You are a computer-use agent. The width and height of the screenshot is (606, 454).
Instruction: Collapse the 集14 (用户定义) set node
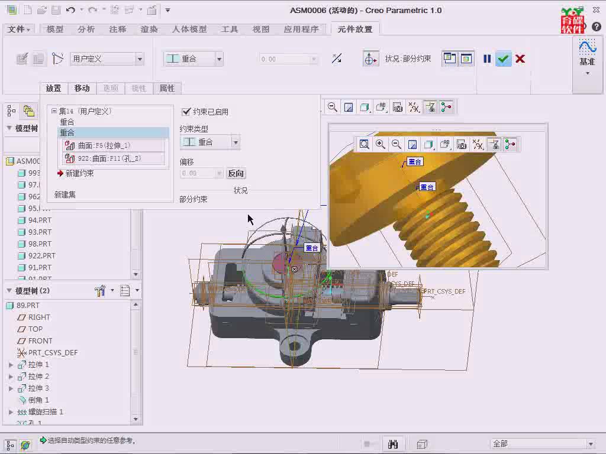pos(54,111)
